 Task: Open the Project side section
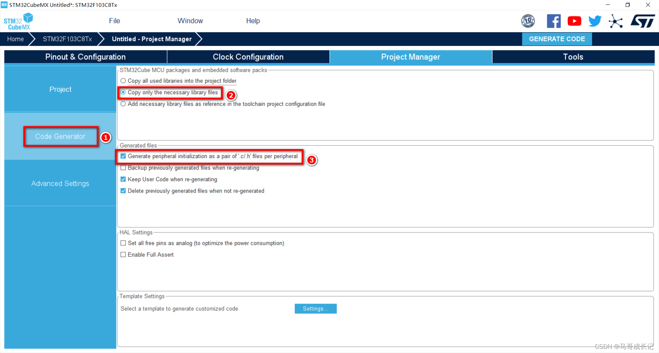coord(60,89)
